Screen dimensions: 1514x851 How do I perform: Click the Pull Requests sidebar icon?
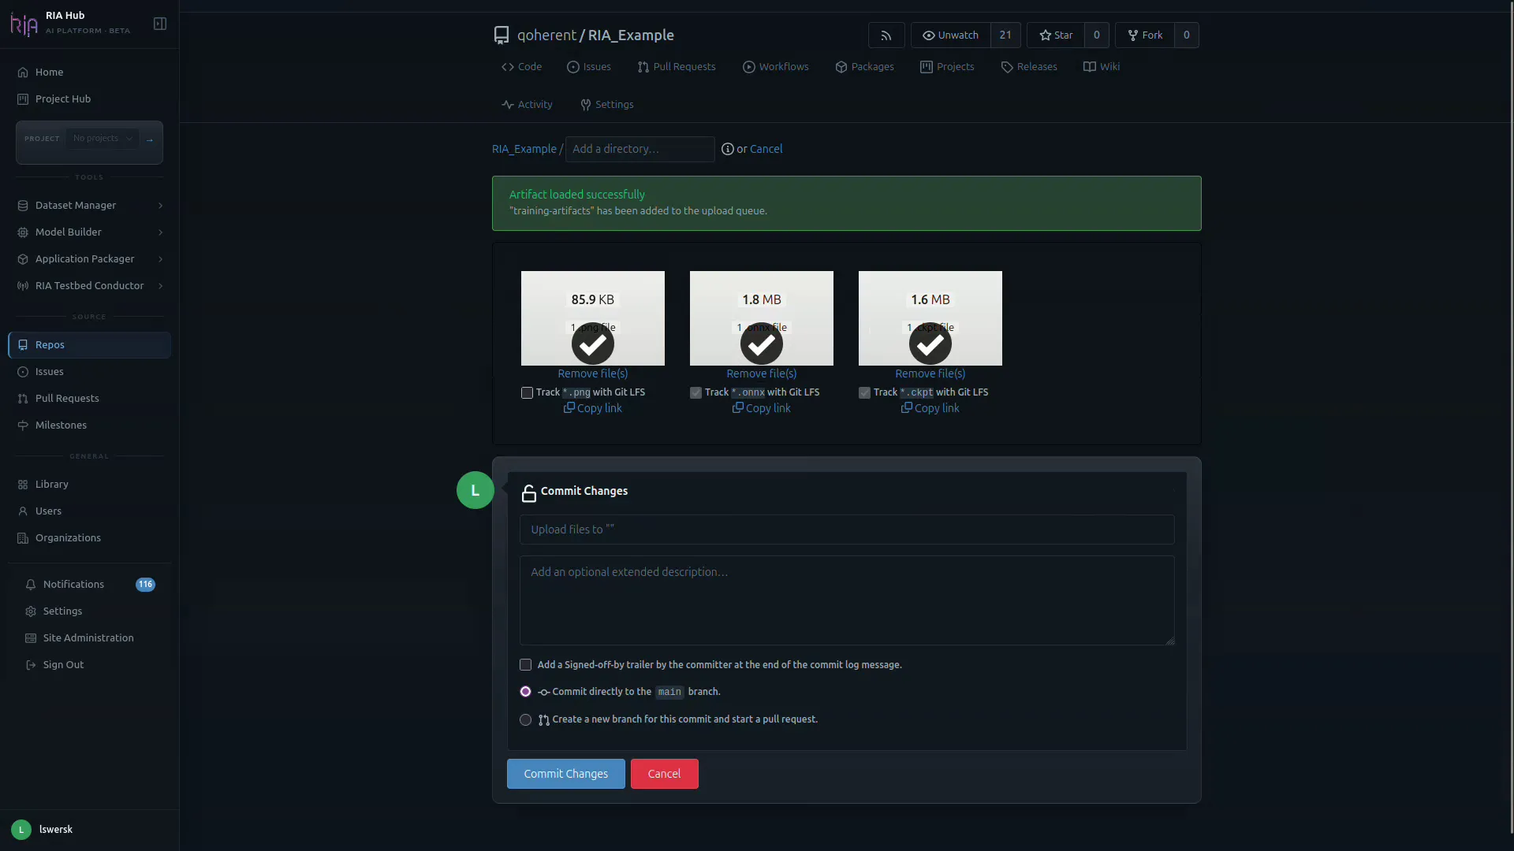(x=23, y=399)
